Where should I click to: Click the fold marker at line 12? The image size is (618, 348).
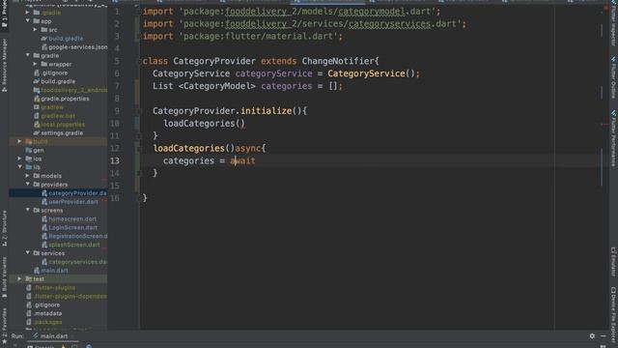[139, 148]
